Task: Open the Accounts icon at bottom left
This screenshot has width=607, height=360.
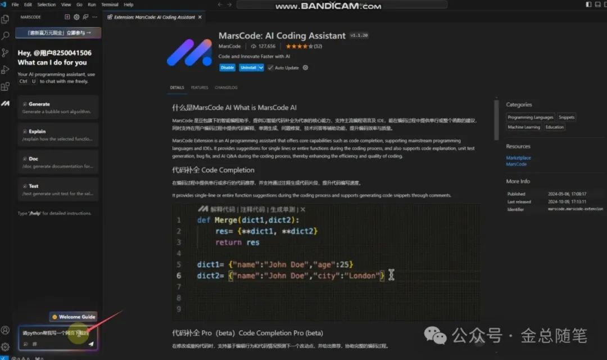Action: pos(6,330)
